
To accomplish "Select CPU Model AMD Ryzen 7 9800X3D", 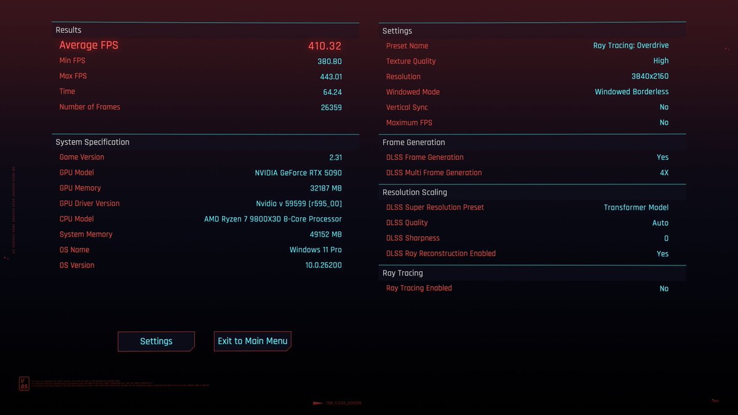I will pos(273,219).
